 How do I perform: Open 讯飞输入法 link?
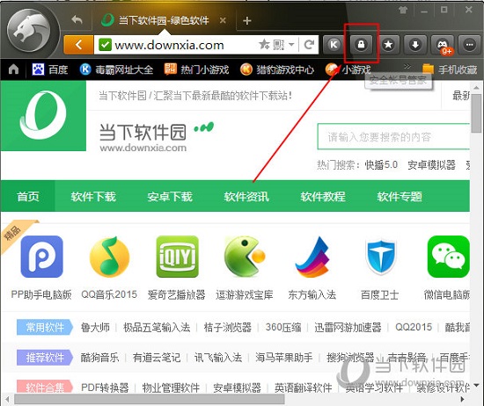click(218, 358)
